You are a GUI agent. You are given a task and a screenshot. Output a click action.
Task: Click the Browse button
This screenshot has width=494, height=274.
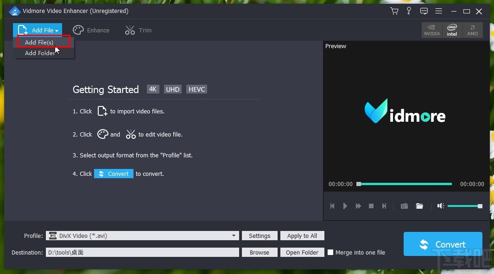coord(260,252)
